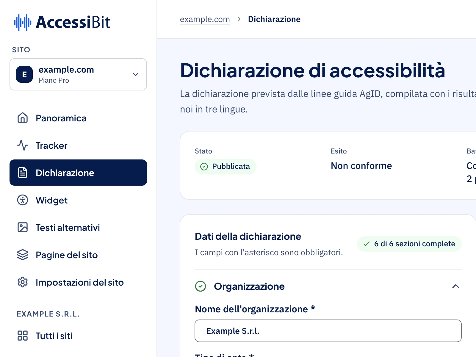Click the green check circle beside Organizzazione
The image size is (476, 357).
click(201, 286)
